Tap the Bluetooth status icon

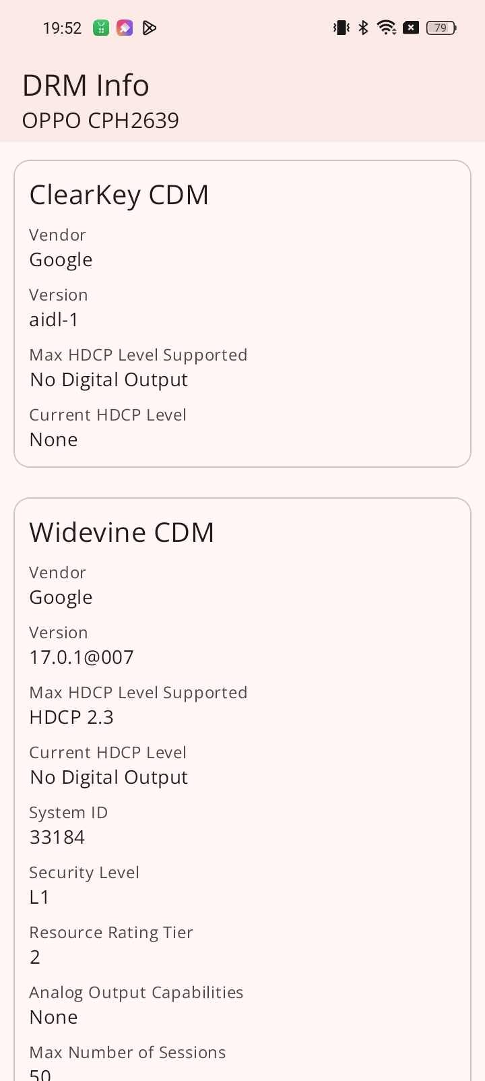(364, 28)
